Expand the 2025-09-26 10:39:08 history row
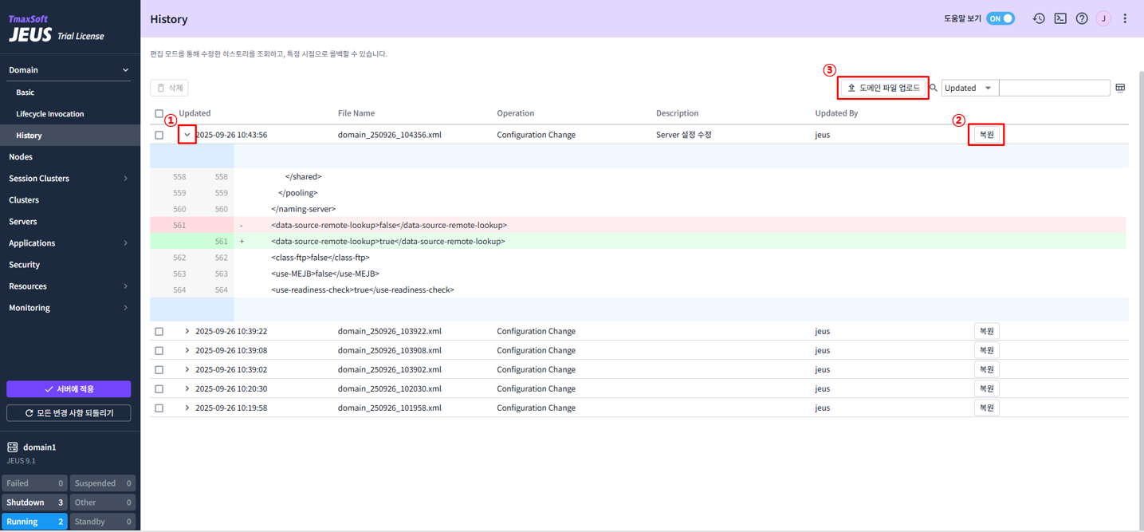 pos(187,350)
